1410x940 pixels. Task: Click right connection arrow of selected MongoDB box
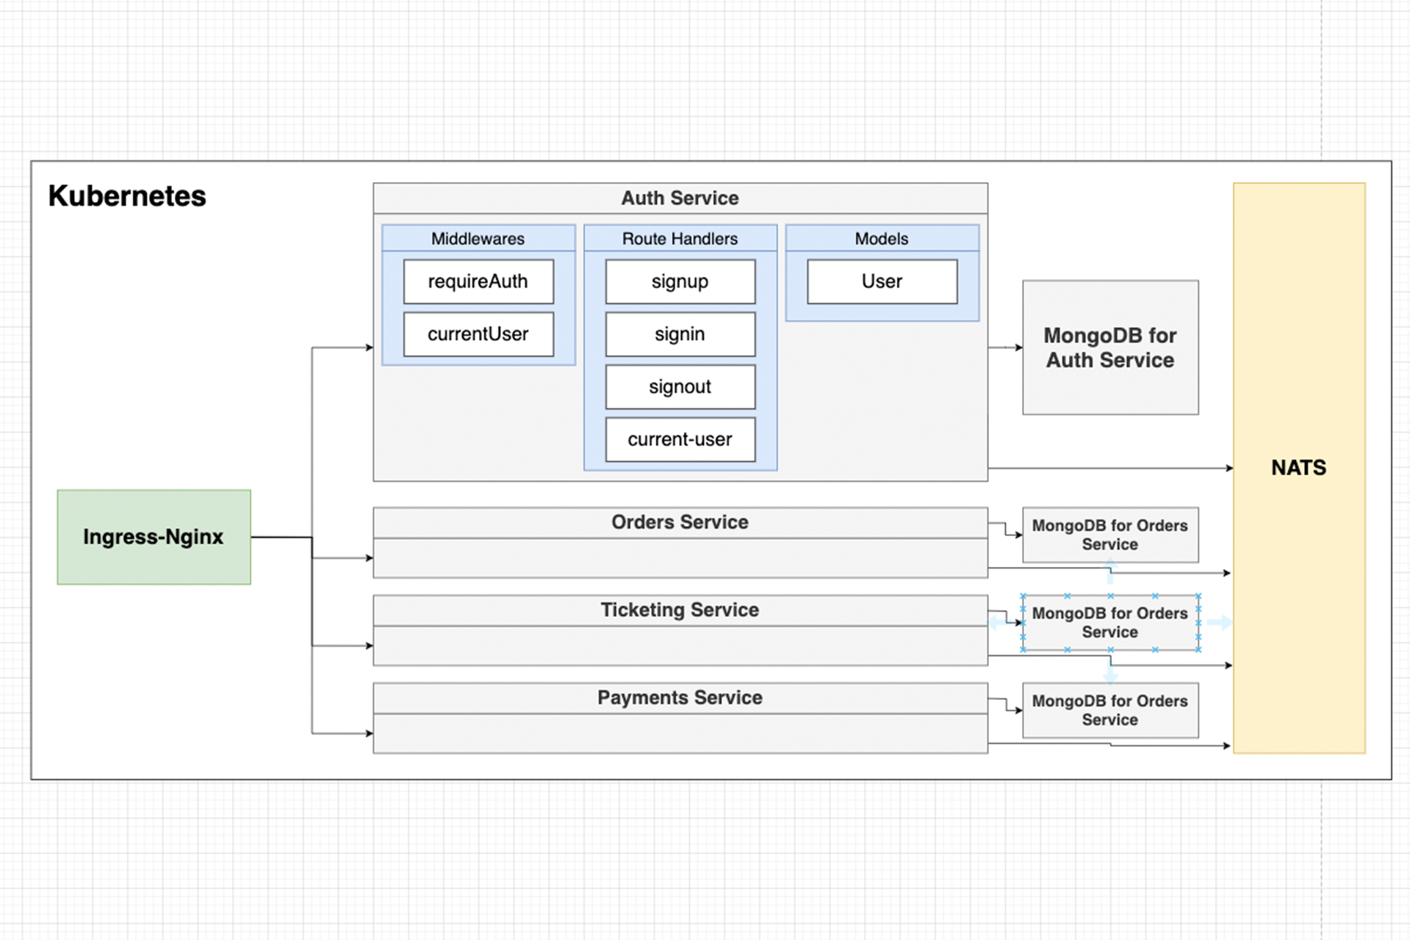tap(1220, 623)
